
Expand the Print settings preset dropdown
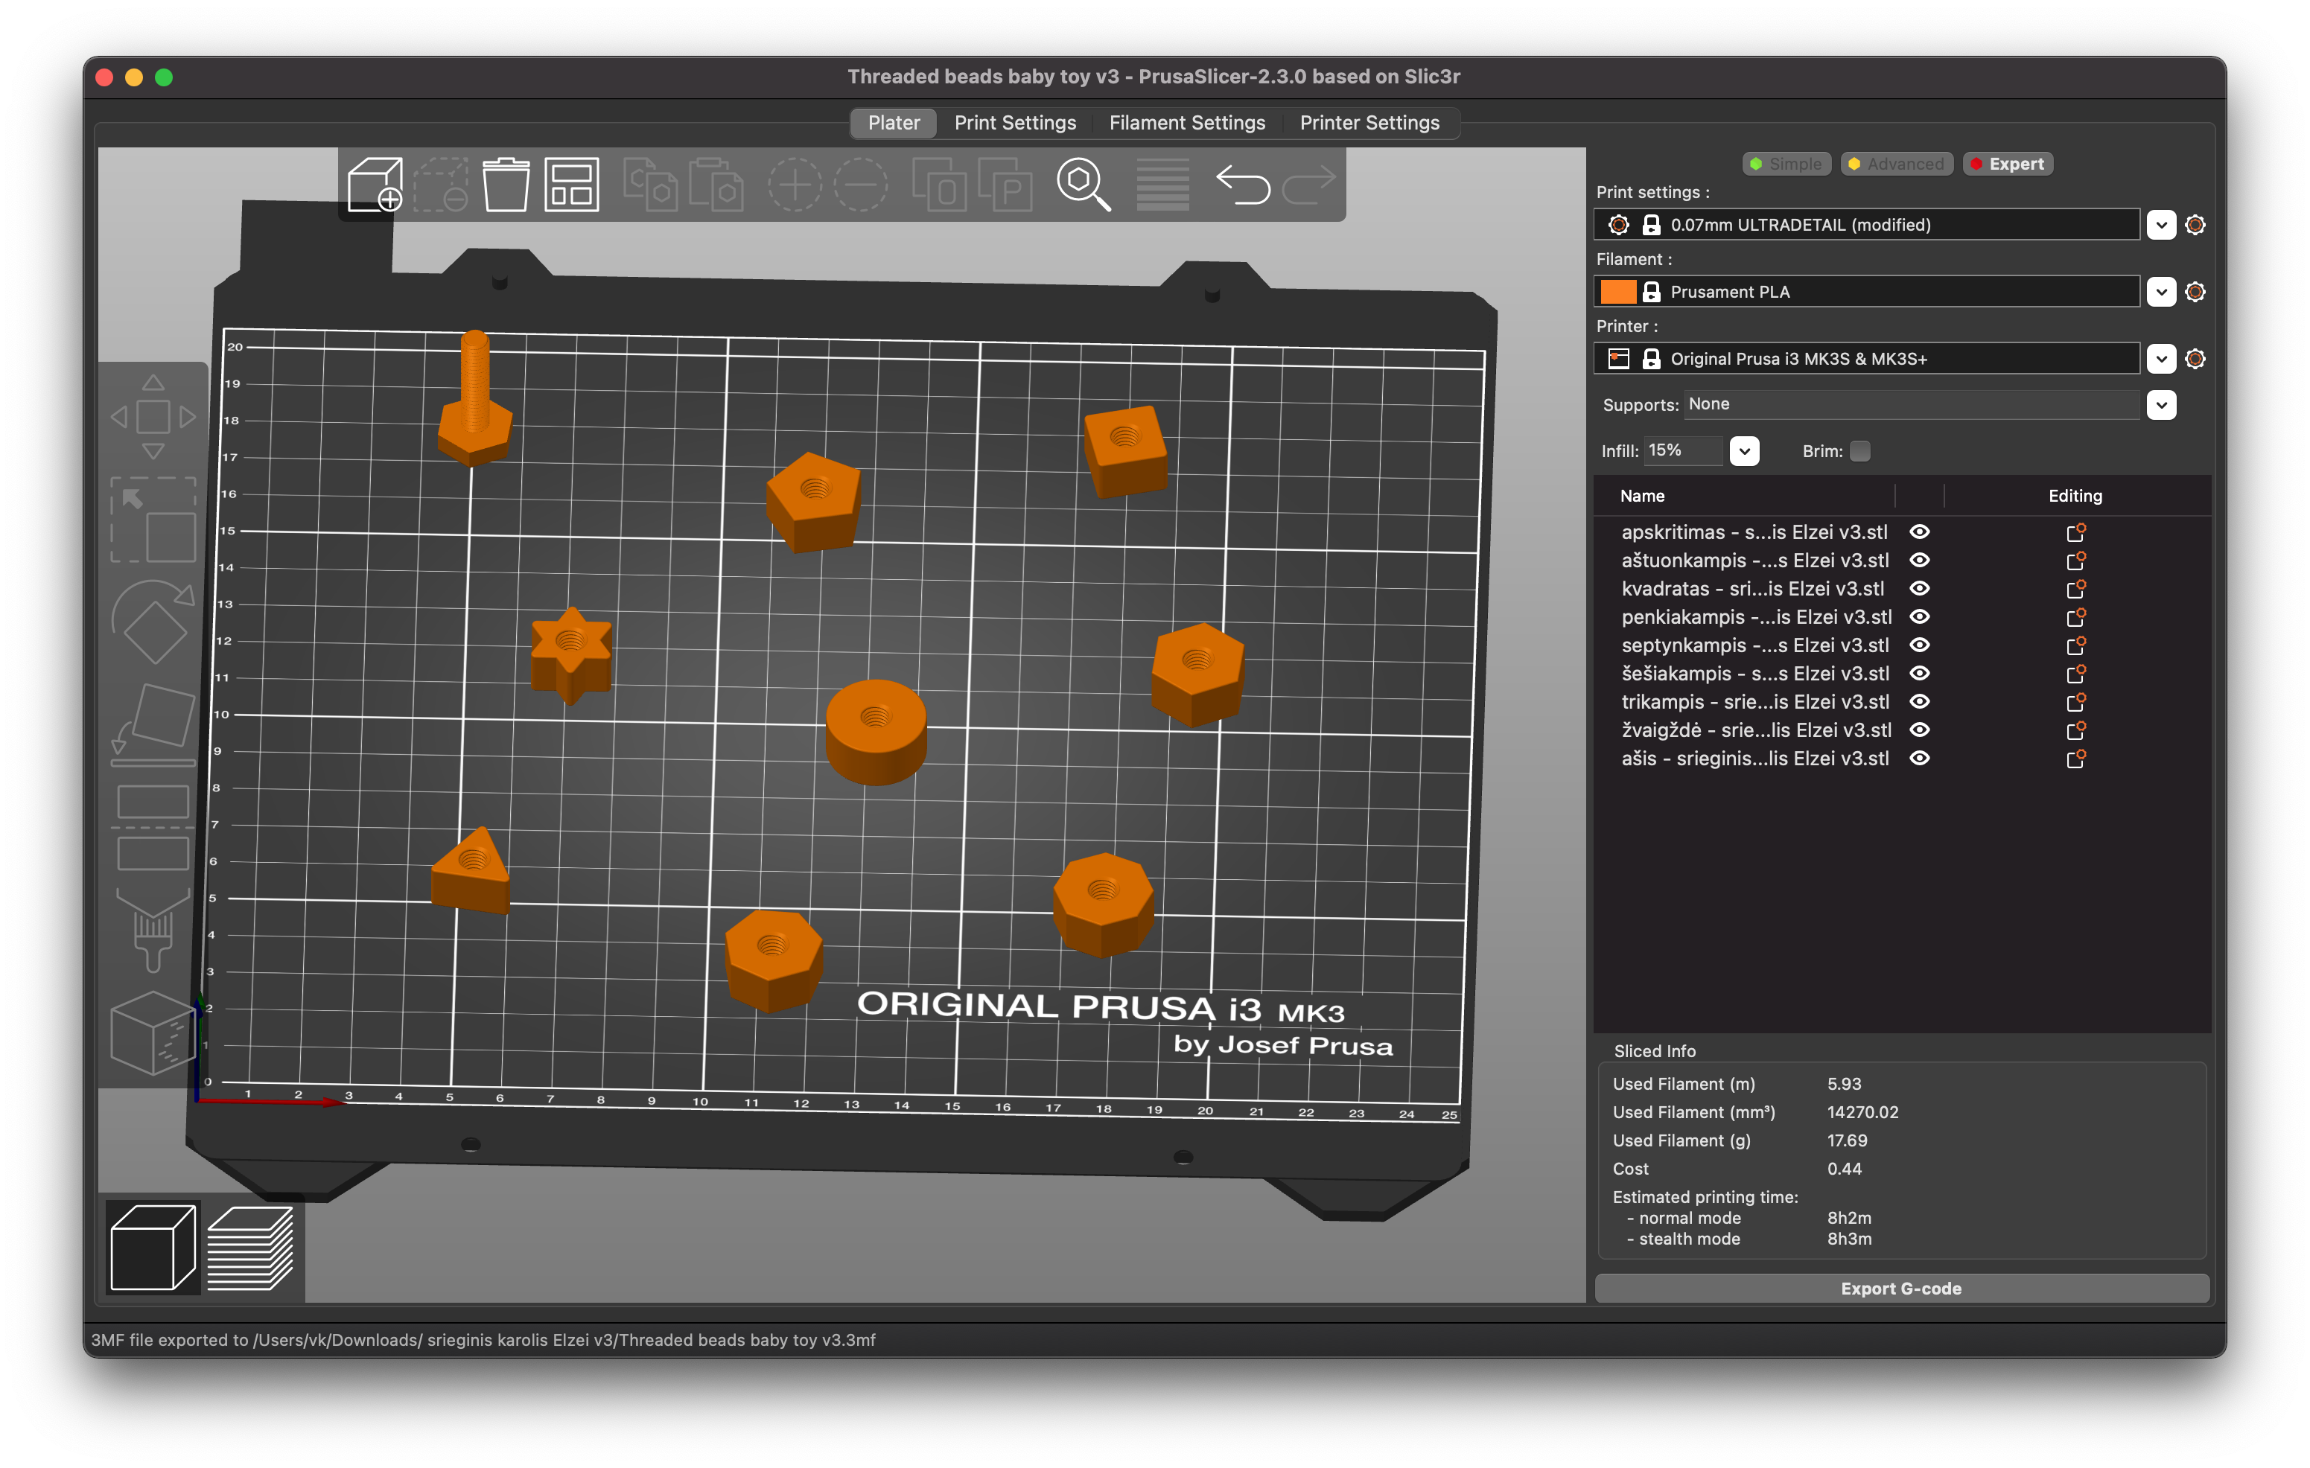(x=2160, y=226)
